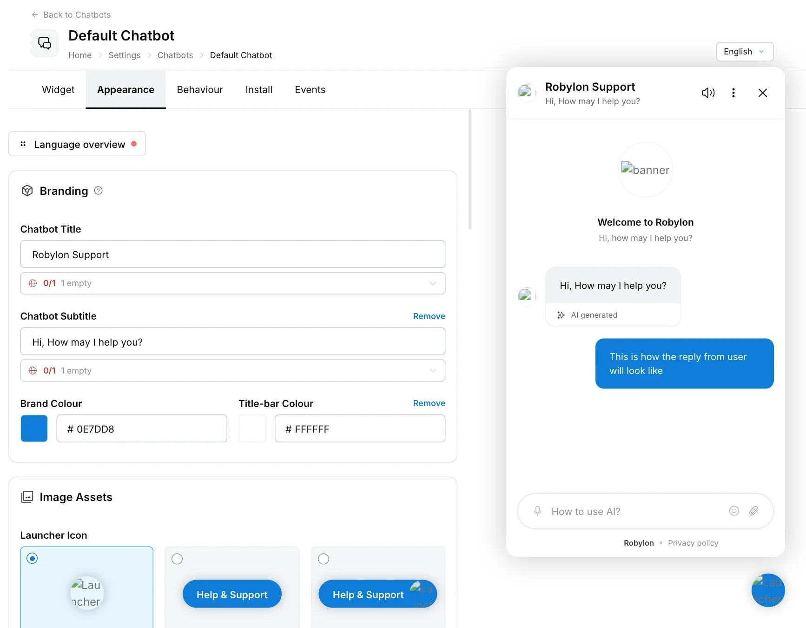Close the Robylon Support chat preview
The height and width of the screenshot is (628, 806).
click(x=763, y=93)
